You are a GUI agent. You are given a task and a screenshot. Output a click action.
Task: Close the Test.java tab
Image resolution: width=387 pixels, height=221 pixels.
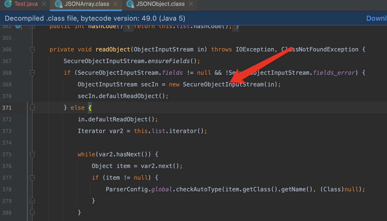click(44, 4)
